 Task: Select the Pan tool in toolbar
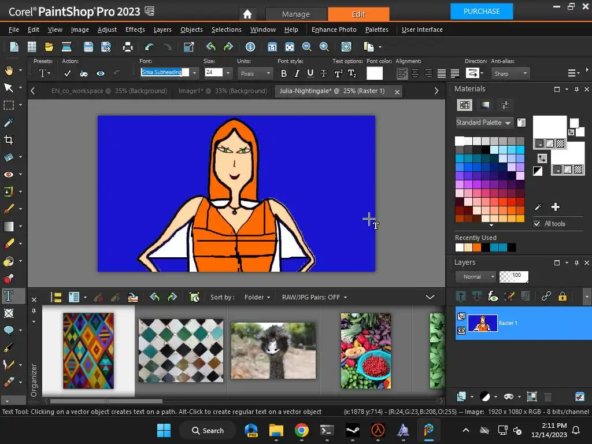click(x=9, y=71)
